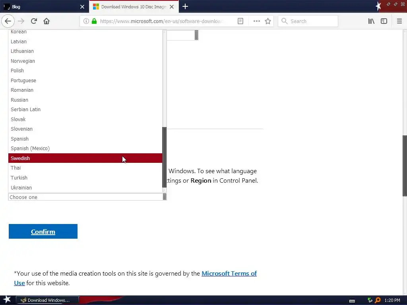This screenshot has height=305, width=407.
Task: Select the Spanish option
Action: coord(85,139)
